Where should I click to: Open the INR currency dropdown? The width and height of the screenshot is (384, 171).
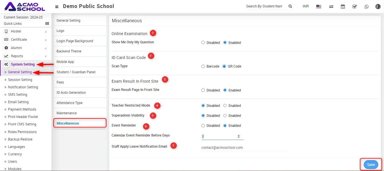tap(306, 6)
